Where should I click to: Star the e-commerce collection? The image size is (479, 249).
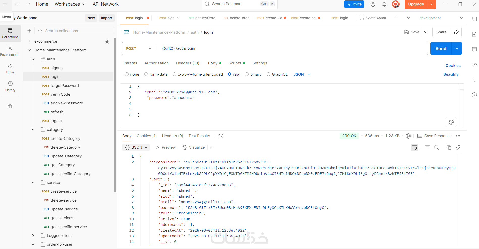[x=107, y=41]
